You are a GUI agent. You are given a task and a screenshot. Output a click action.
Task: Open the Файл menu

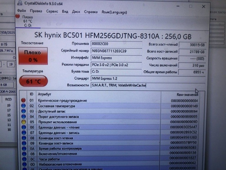(21, 11)
